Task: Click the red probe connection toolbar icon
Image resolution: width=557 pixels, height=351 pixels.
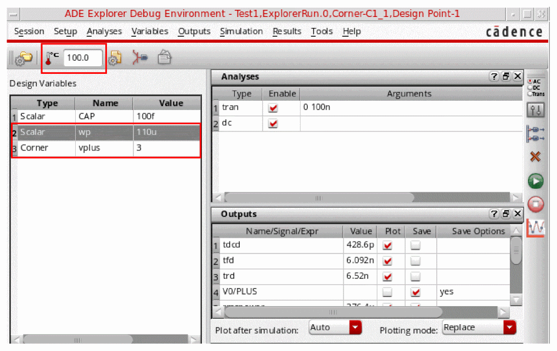Action: pos(139,57)
